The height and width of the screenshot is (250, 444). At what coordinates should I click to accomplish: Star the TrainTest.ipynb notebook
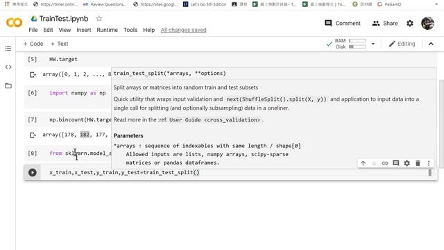[x=99, y=19]
